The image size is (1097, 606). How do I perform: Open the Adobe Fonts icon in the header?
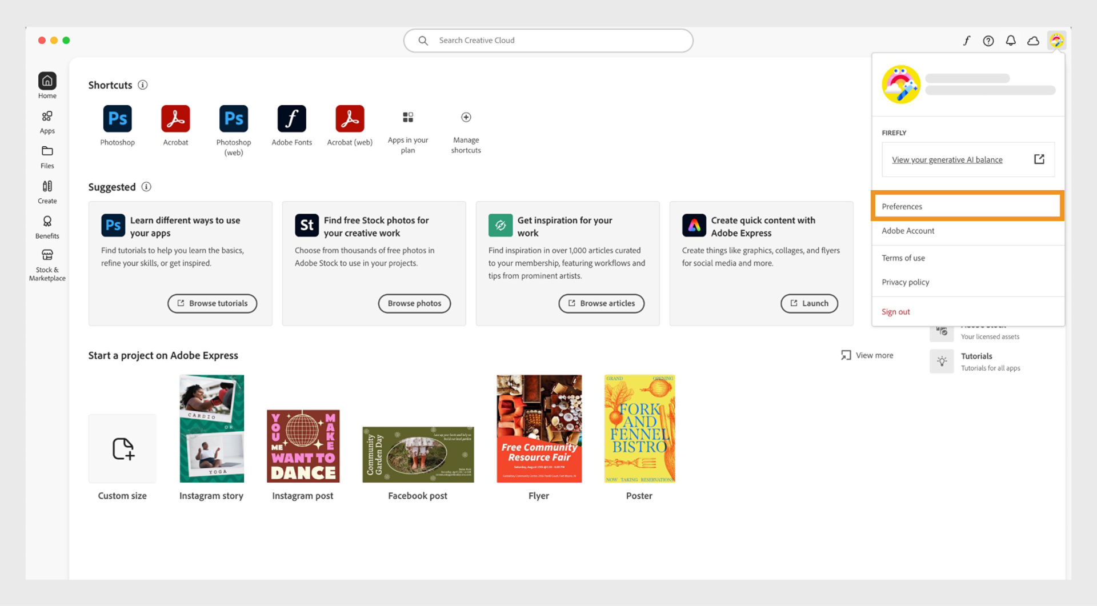coord(966,41)
